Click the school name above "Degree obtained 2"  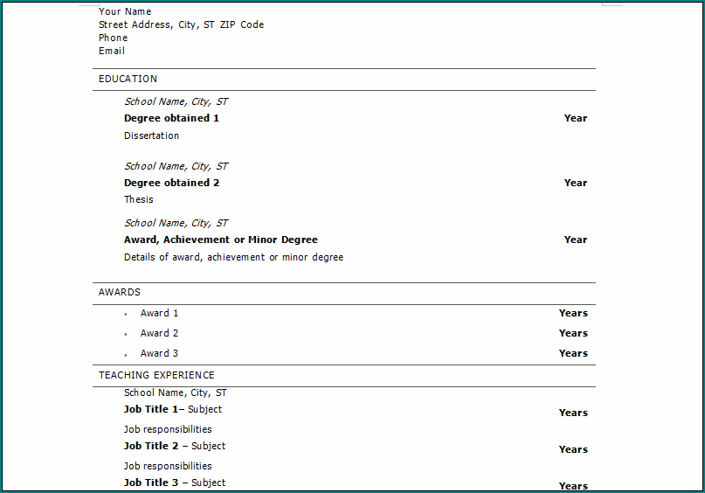click(x=176, y=166)
